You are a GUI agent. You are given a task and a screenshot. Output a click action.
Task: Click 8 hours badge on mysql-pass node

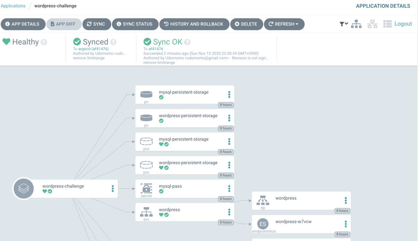226,199
